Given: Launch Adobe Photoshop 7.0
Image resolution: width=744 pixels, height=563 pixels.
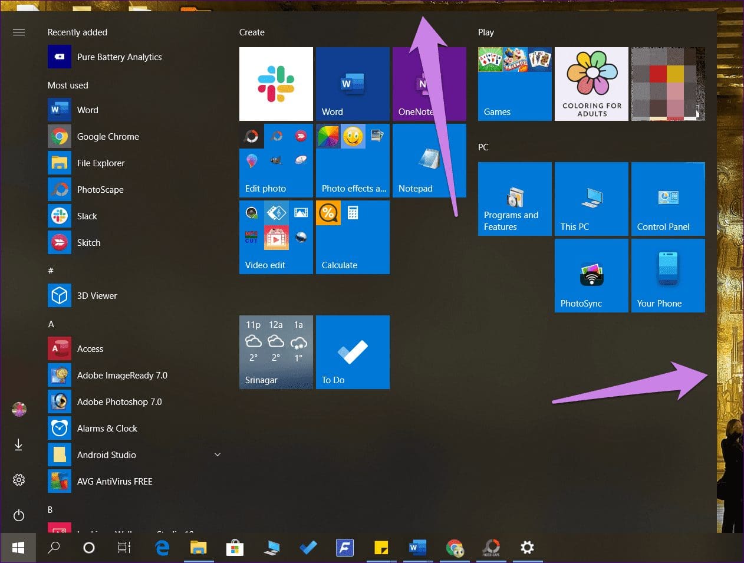Looking at the screenshot, I should coord(135,402).
